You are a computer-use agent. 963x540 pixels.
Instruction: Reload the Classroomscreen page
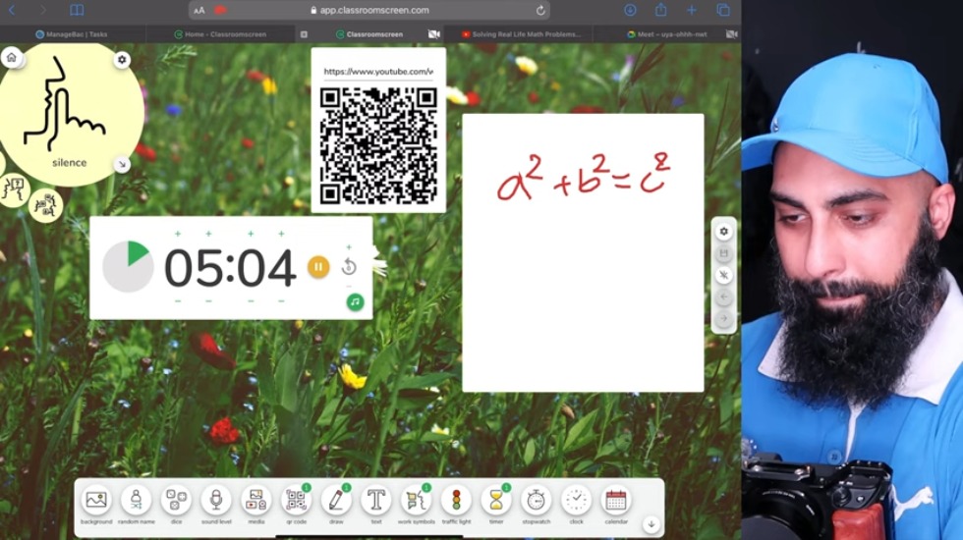(540, 11)
